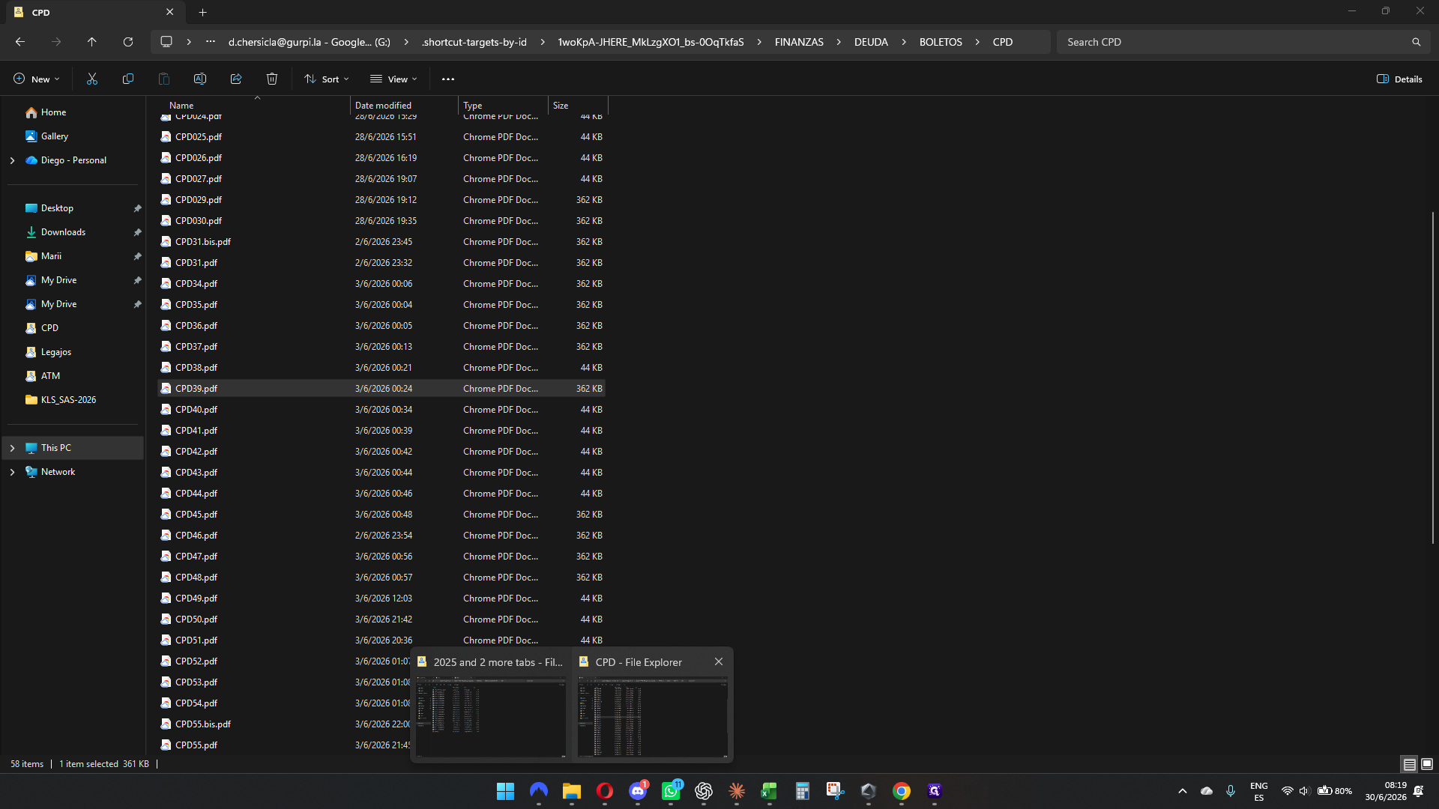The image size is (1439, 809).
Task: Click the Rename icon in toolbar
Action: 200,79
